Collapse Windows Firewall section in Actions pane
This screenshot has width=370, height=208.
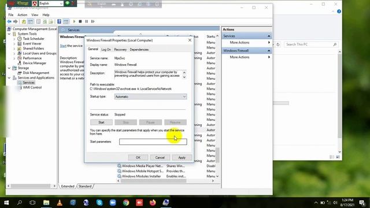coord(269,51)
